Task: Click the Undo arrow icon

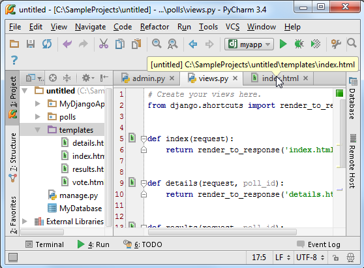Action: point(67,44)
